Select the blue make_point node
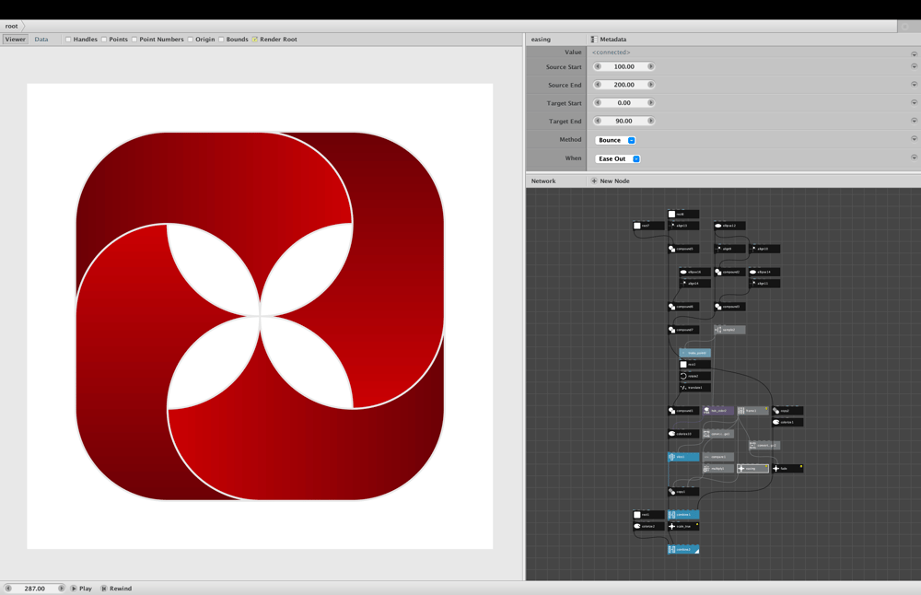The height and width of the screenshot is (595, 921). pyautogui.click(x=694, y=353)
